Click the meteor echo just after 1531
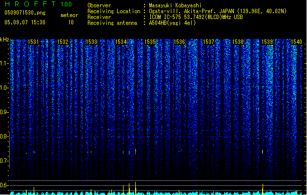Viewport: 307px width, 195px height. click(x=34, y=152)
